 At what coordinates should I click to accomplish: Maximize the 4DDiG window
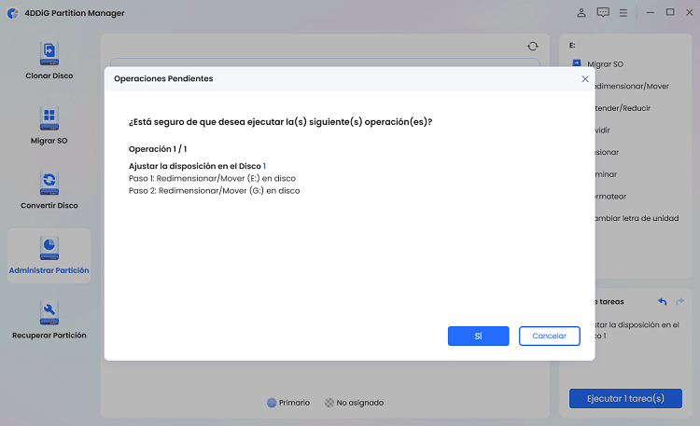coord(670,12)
